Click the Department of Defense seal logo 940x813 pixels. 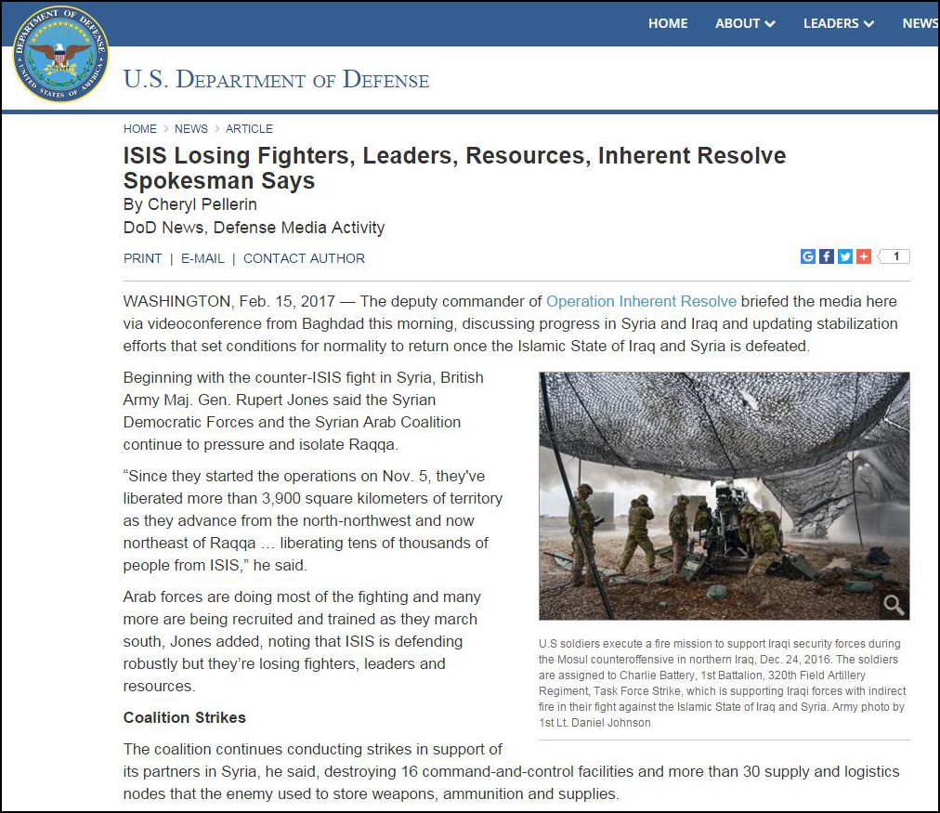(x=60, y=54)
